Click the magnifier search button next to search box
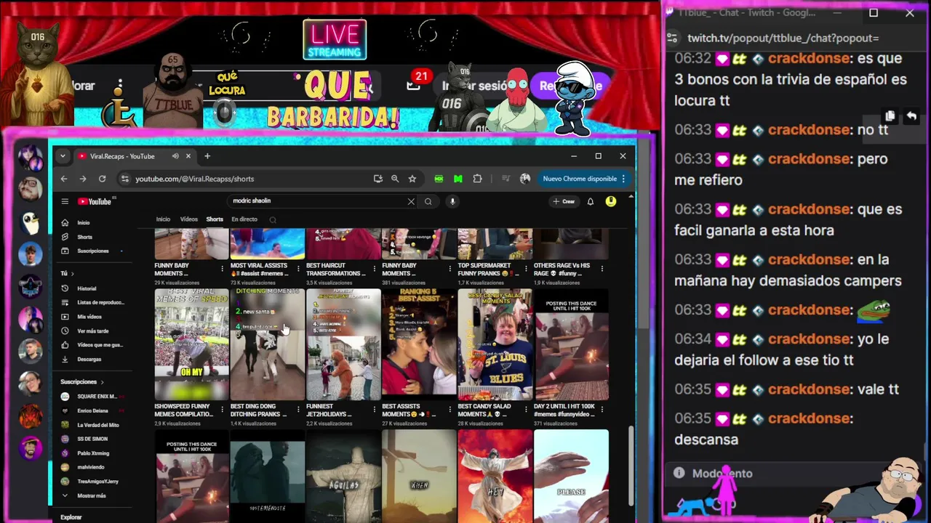Screen dimensions: 931x523 pyautogui.click(x=428, y=202)
